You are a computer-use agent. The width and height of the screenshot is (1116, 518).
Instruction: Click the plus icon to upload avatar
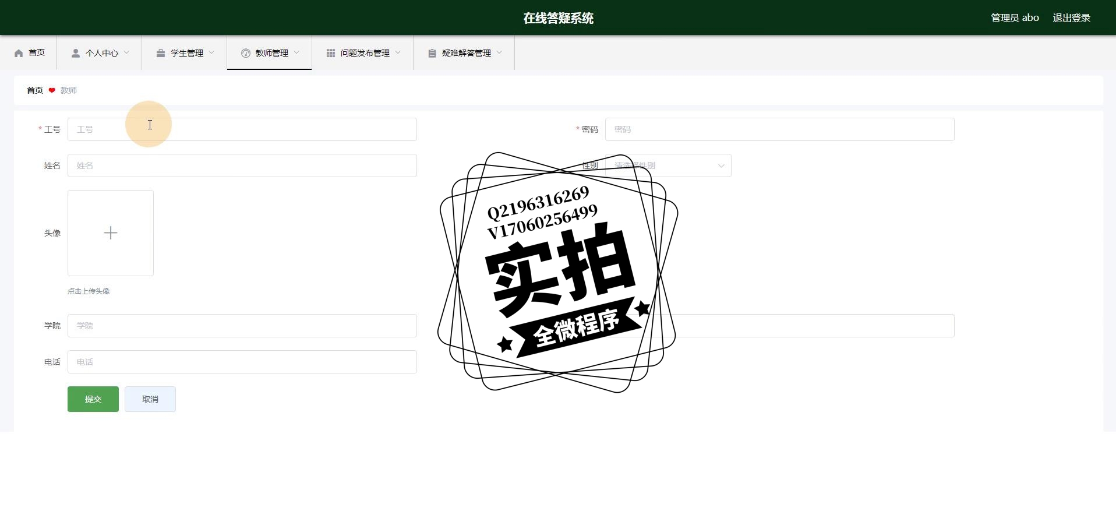[111, 233]
